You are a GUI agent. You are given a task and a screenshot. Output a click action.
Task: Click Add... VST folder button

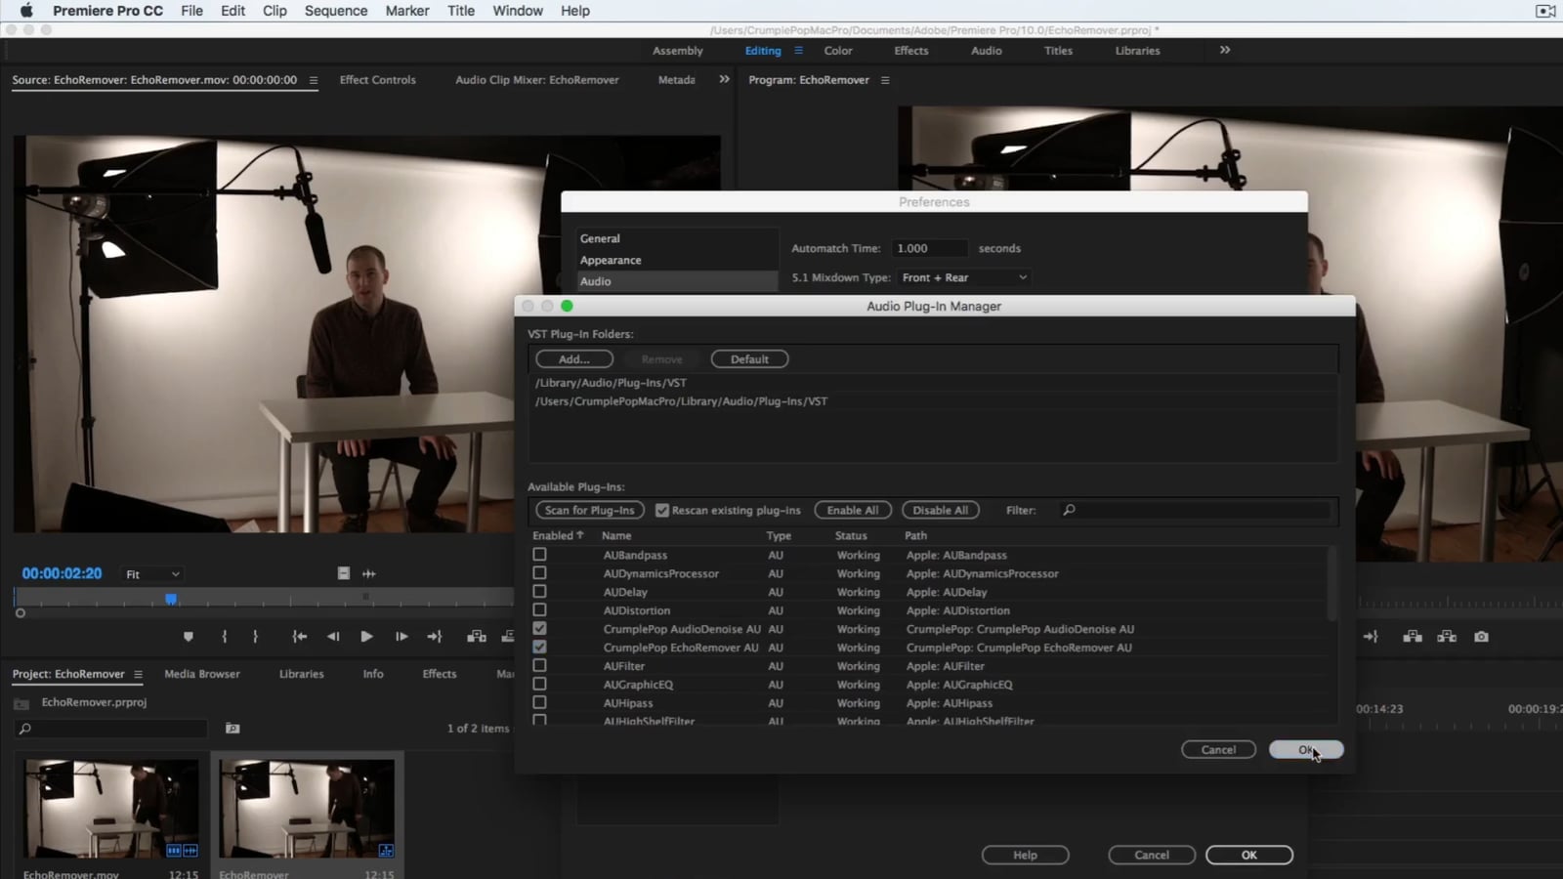(x=574, y=359)
